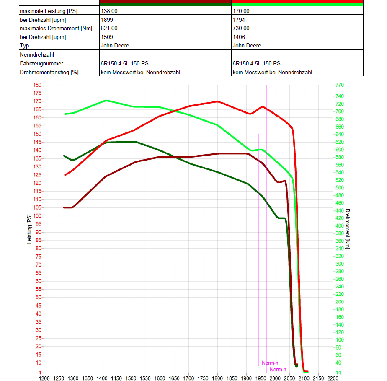Select the 'Fahrzeugnummer' row label

(x=41, y=63)
